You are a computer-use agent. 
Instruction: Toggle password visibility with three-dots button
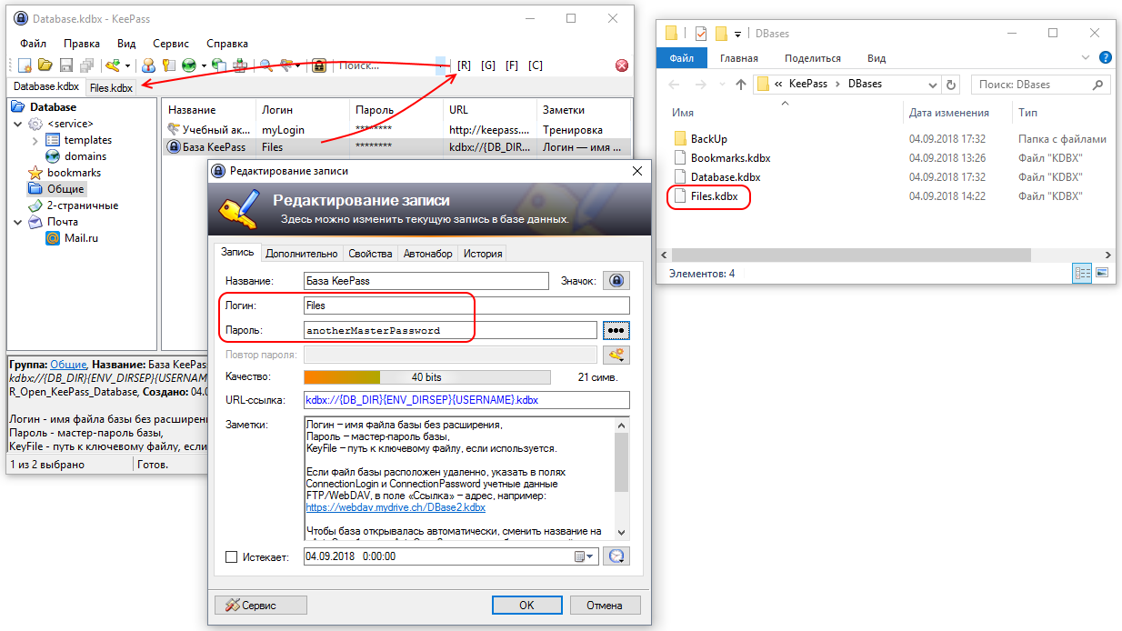(x=616, y=330)
